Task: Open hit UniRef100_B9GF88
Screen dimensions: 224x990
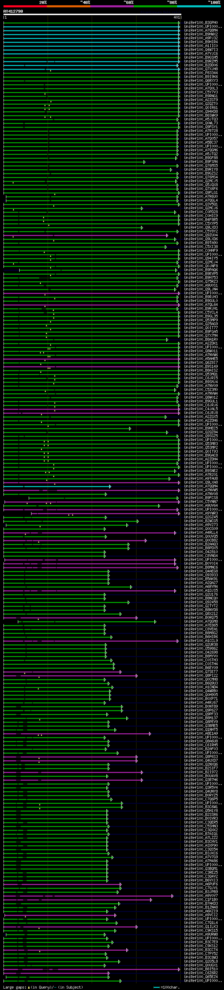Action: pos(201,158)
